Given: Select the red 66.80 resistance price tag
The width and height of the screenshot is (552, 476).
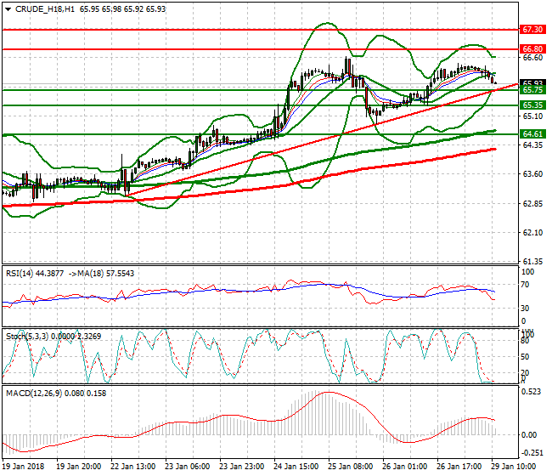Looking at the screenshot, I should 532,49.
